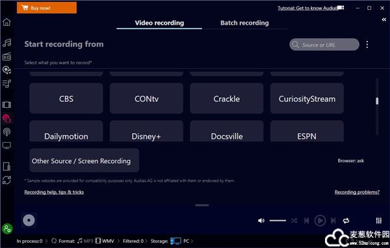390x248 pixels.
Task: Focus the Source or URL search field
Action: [324, 45]
